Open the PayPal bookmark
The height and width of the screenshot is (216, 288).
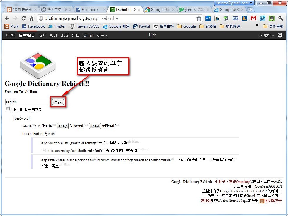point(141,26)
